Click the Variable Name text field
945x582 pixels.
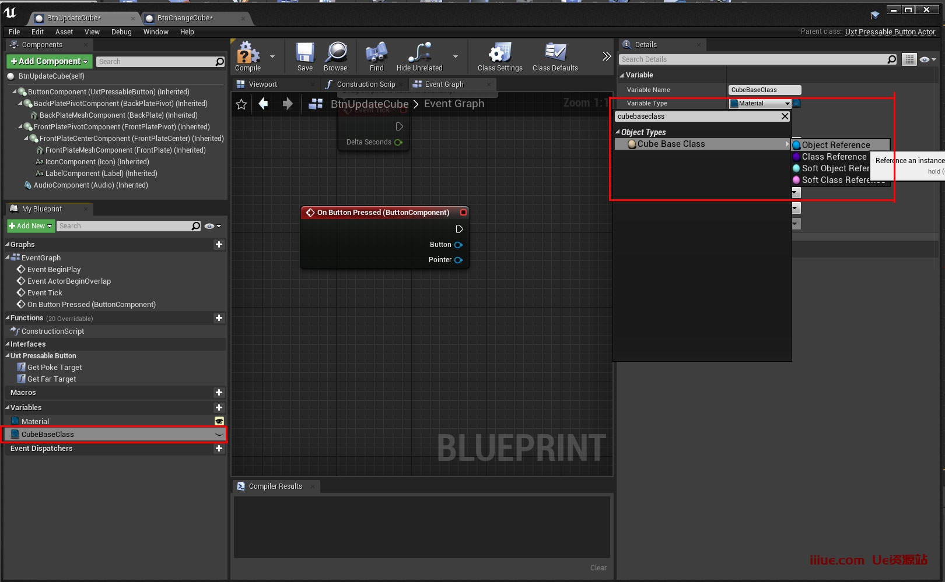[x=764, y=90]
